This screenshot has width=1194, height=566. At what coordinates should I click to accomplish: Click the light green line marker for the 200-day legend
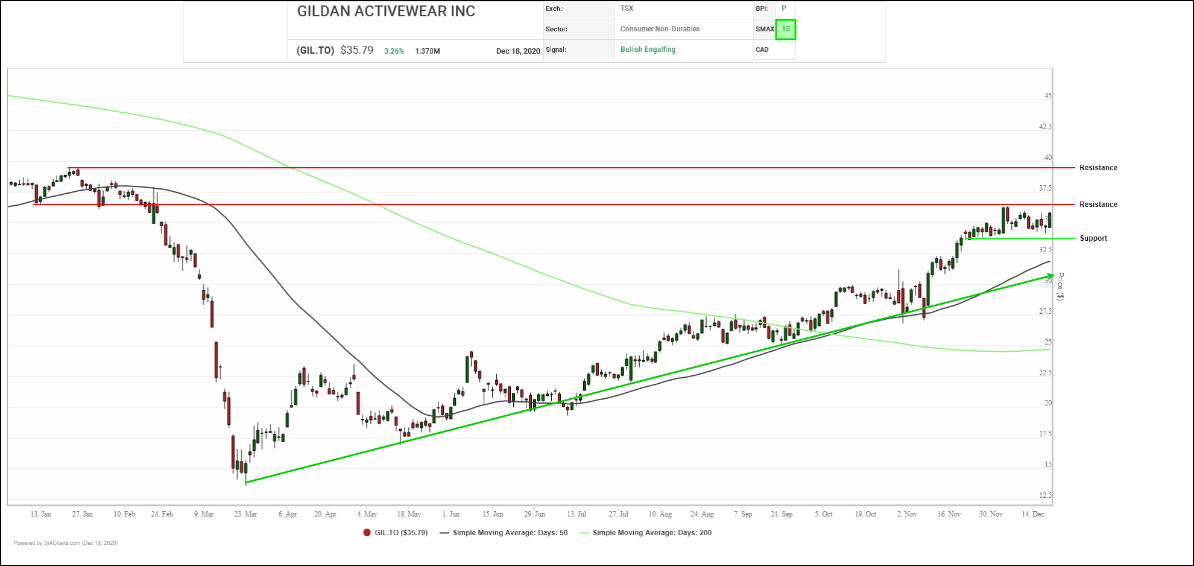coord(584,533)
